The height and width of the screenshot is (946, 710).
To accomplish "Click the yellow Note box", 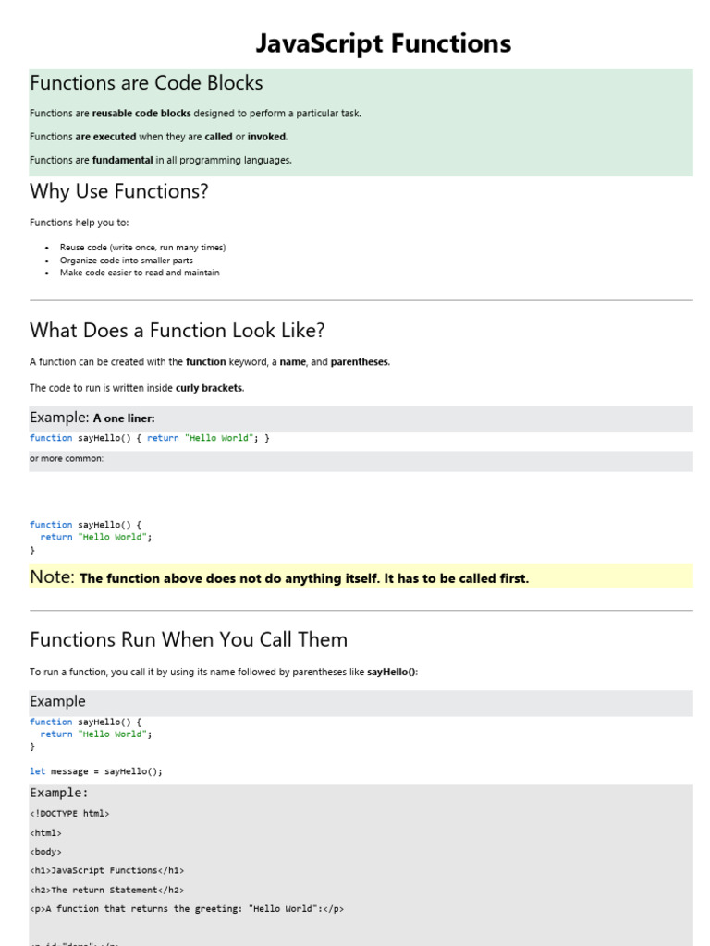I will click(361, 576).
